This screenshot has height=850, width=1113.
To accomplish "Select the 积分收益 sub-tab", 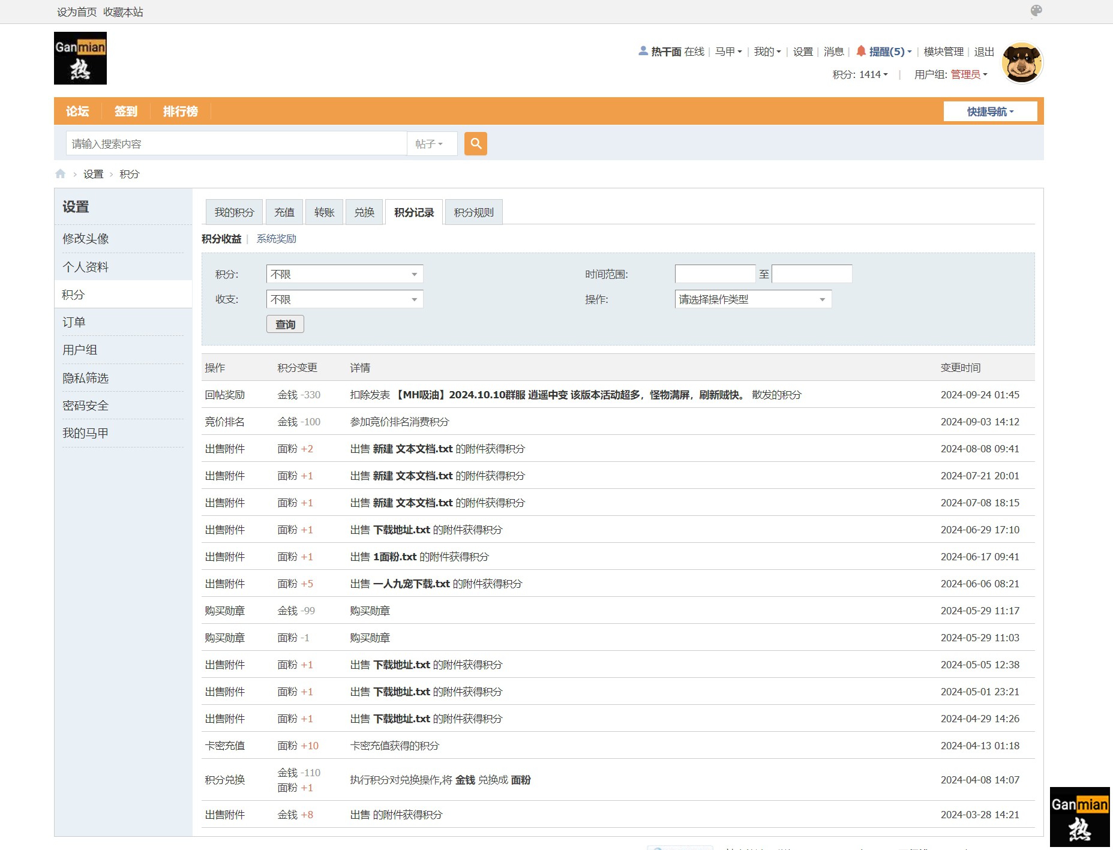I will click(221, 239).
